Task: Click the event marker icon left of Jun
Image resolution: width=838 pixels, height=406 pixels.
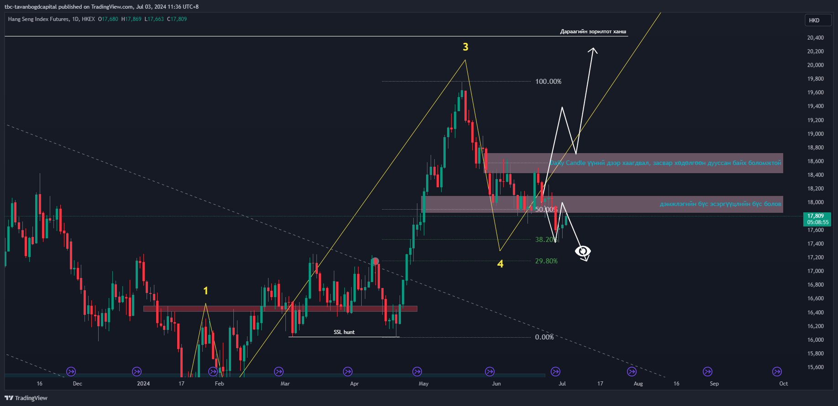Action: 490,371
